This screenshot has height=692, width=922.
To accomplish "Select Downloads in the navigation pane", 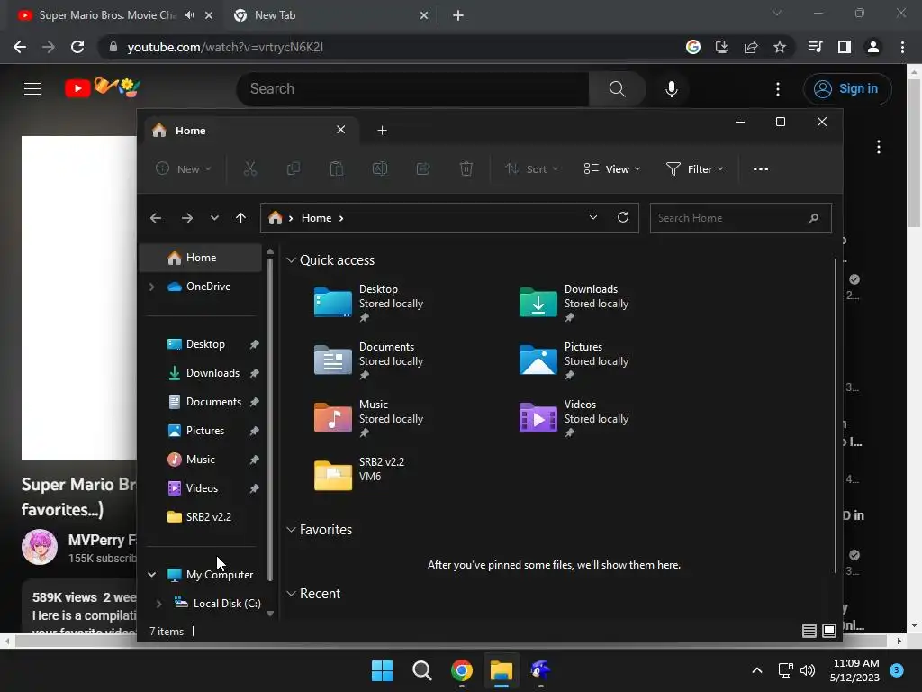I will tap(201, 373).
